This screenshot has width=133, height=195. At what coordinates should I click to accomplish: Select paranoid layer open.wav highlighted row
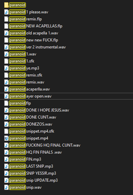[66, 96]
